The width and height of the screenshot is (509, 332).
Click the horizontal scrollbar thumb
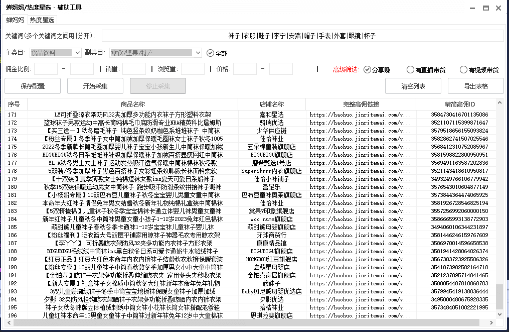246,322
